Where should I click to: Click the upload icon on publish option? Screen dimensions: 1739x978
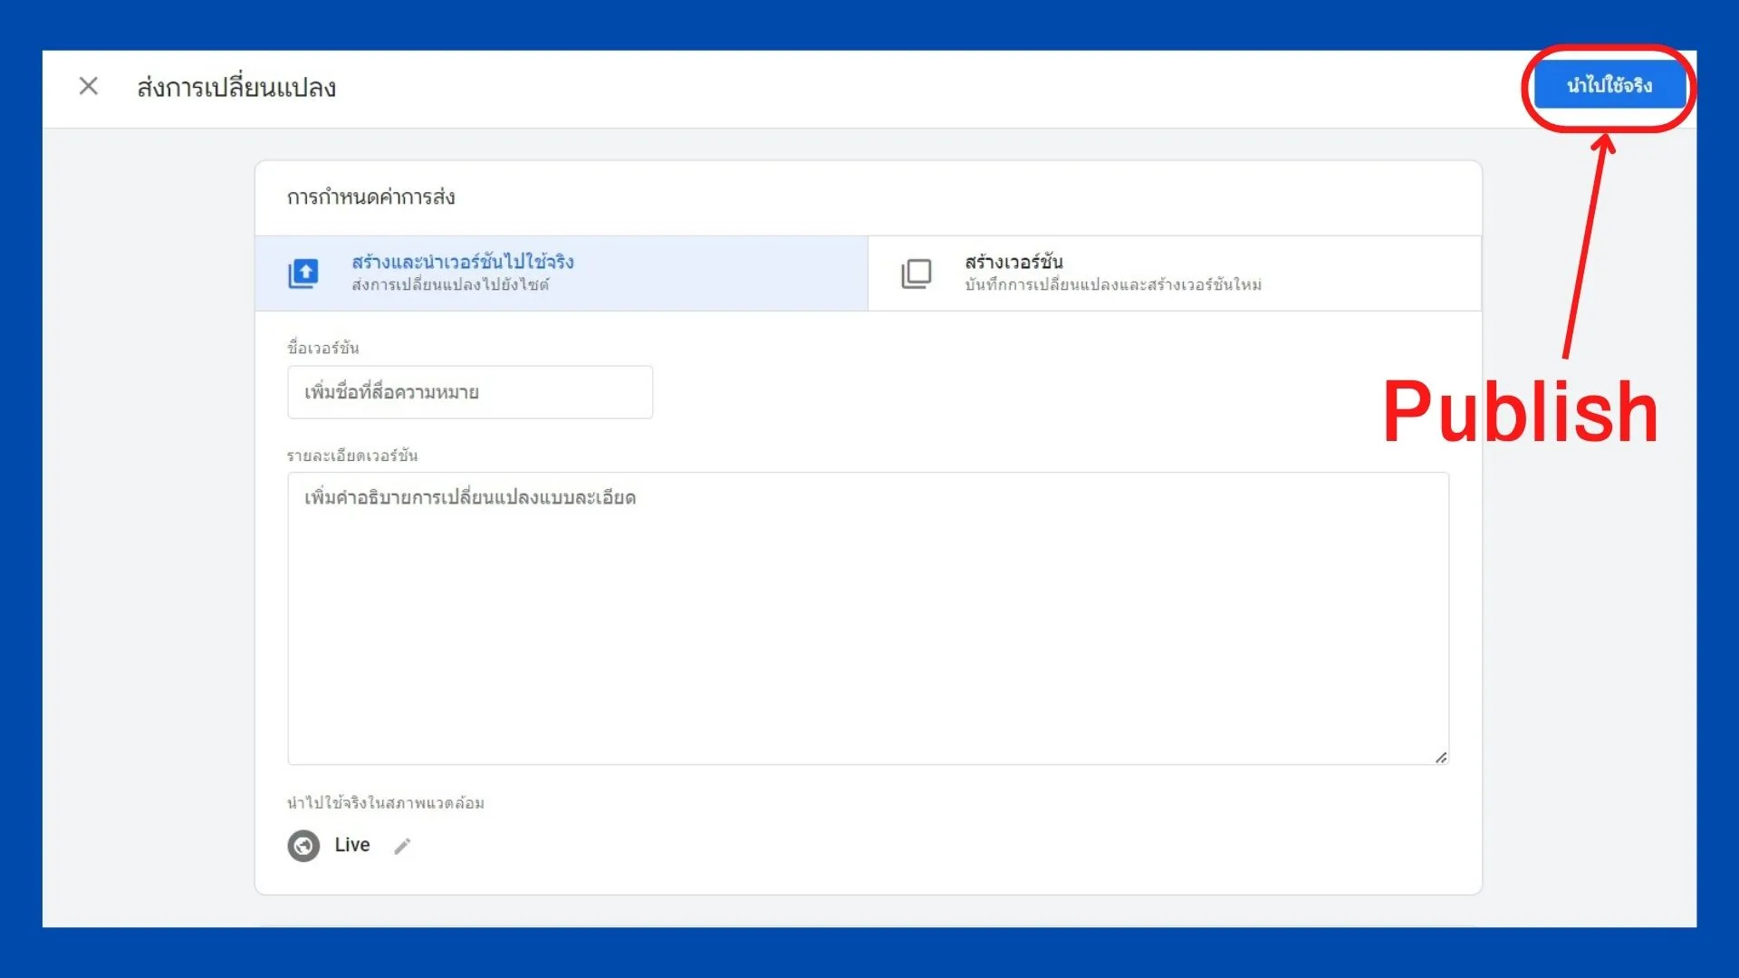tap(304, 273)
